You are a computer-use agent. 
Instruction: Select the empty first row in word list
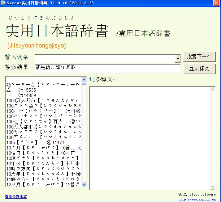pos(43,79)
